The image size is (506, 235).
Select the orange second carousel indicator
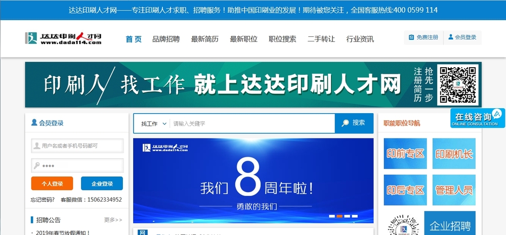340,216
